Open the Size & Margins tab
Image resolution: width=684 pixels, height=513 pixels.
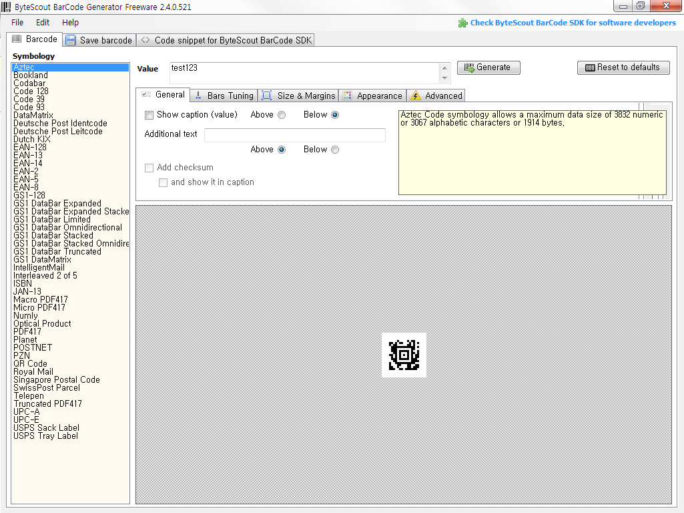pyautogui.click(x=299, y=96)
